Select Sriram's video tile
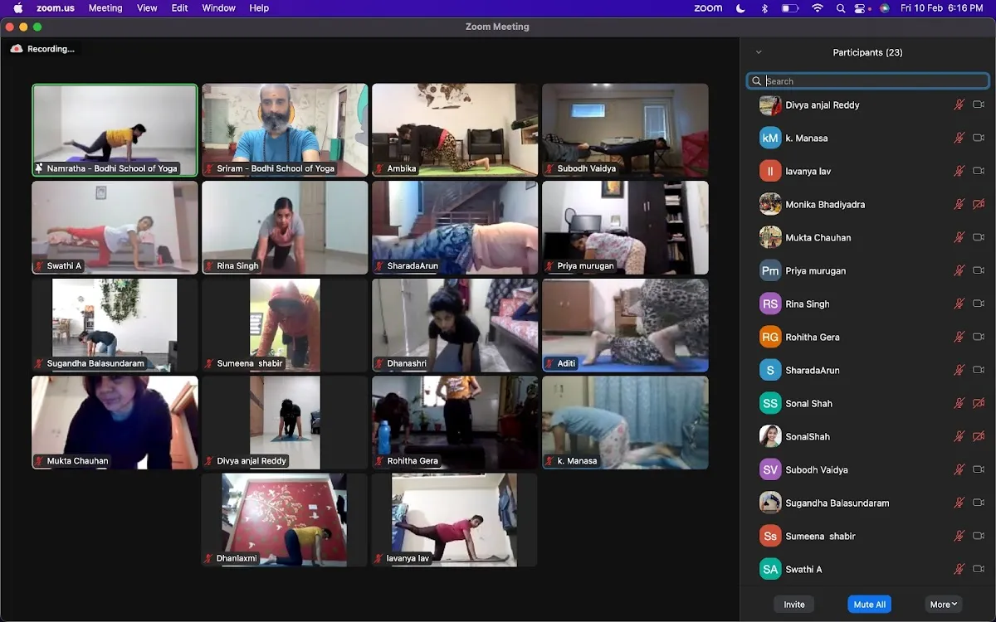Viewport: 996px width, 622px height. 285,129
